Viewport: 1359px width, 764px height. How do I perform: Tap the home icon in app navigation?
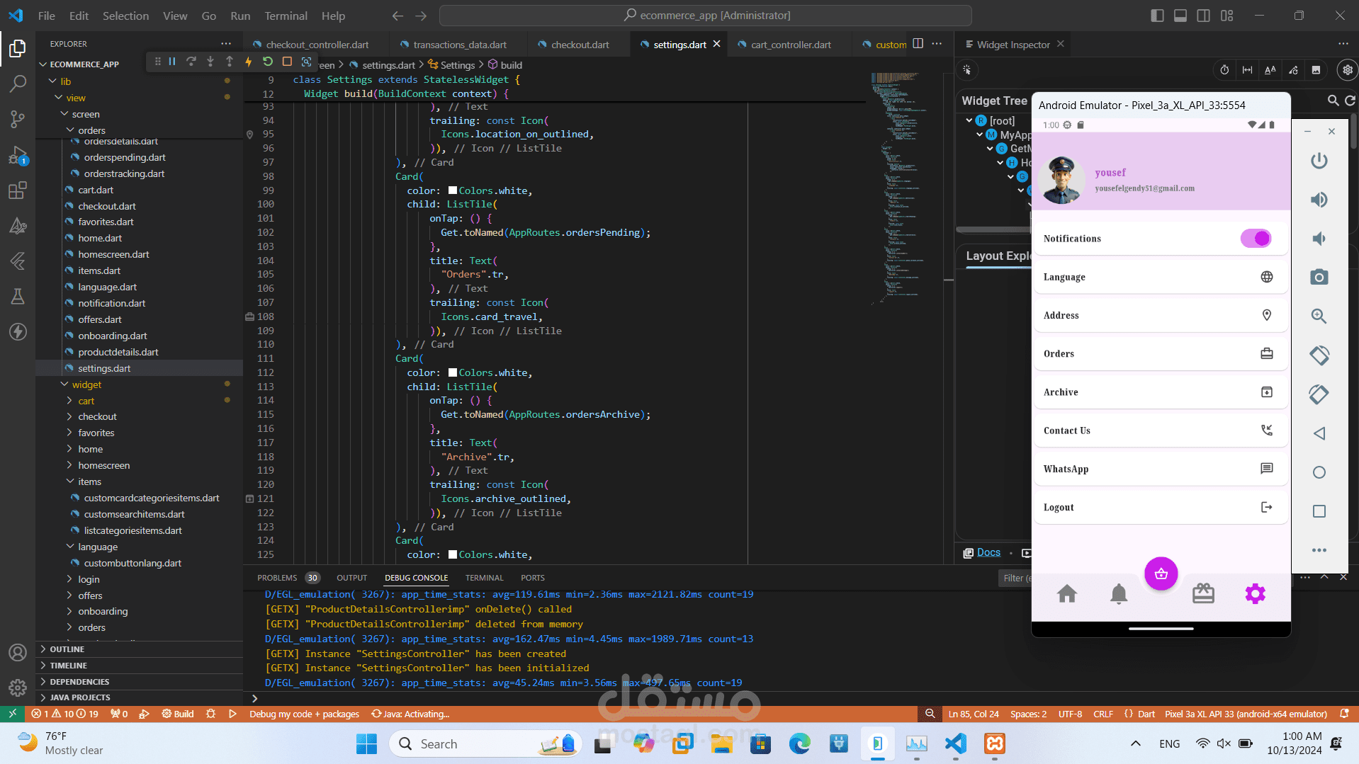click(1067, 593)
